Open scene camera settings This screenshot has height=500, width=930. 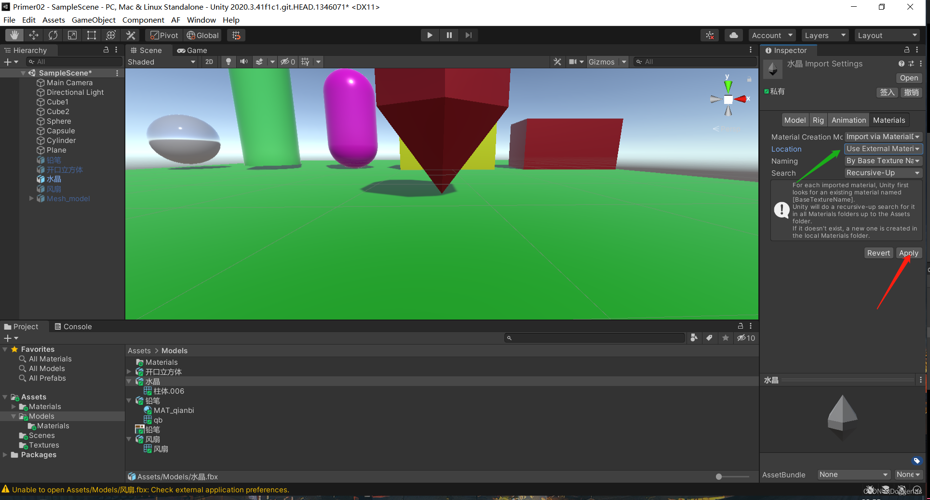point(573,62)
